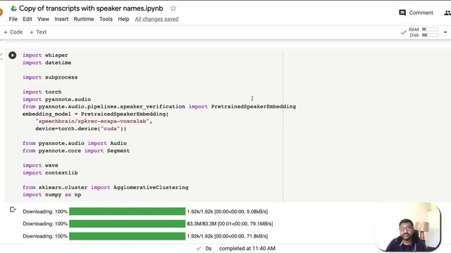Click the 'speechbrain/spkrec-ecapa-voxceleb' string
The image size is (451, 253).
coord(92,121)
